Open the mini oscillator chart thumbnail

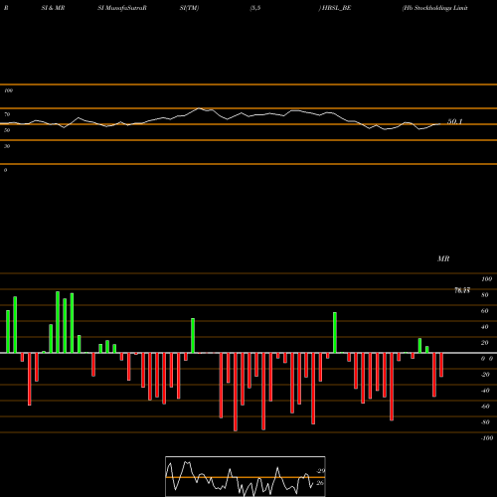coord(246,476)
